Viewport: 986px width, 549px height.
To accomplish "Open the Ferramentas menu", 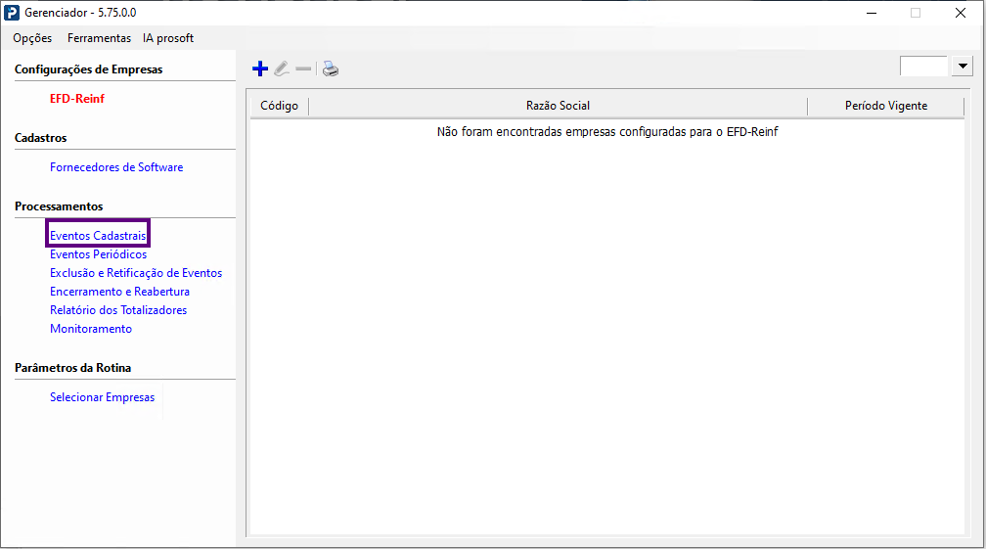I will (100, 38).
